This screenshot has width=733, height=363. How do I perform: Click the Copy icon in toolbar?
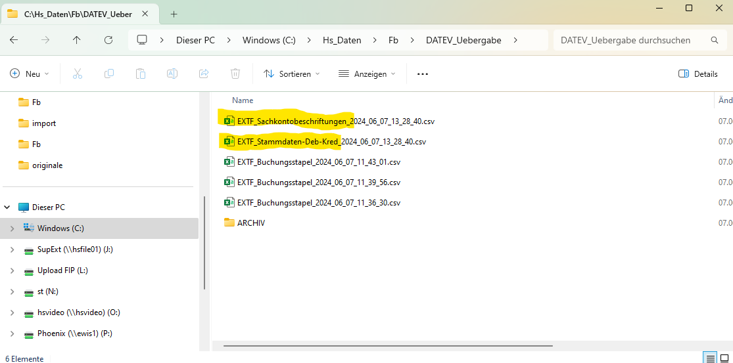coord(109,74)
